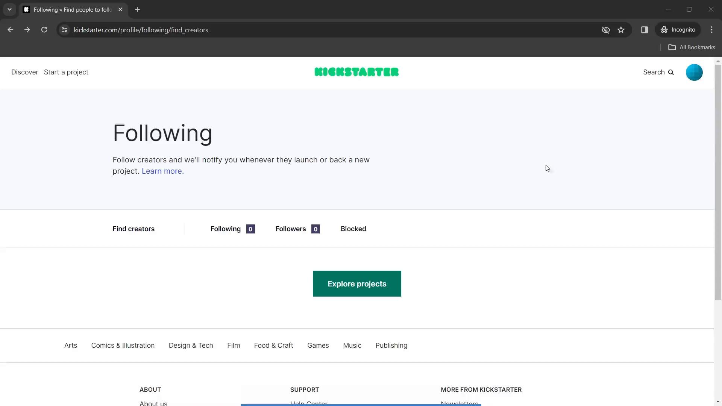Click the Find creators tab
Screen dimensions: 722x406
point(133,229)
